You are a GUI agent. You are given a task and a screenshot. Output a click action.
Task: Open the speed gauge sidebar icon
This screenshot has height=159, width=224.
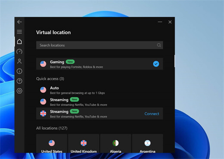tap(19, 52)
